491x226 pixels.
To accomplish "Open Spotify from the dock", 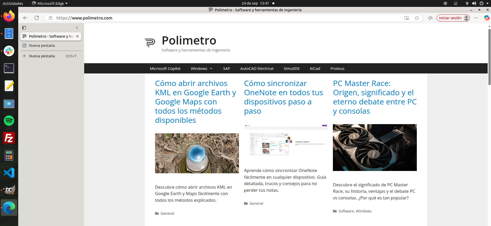I will (9, 121).
